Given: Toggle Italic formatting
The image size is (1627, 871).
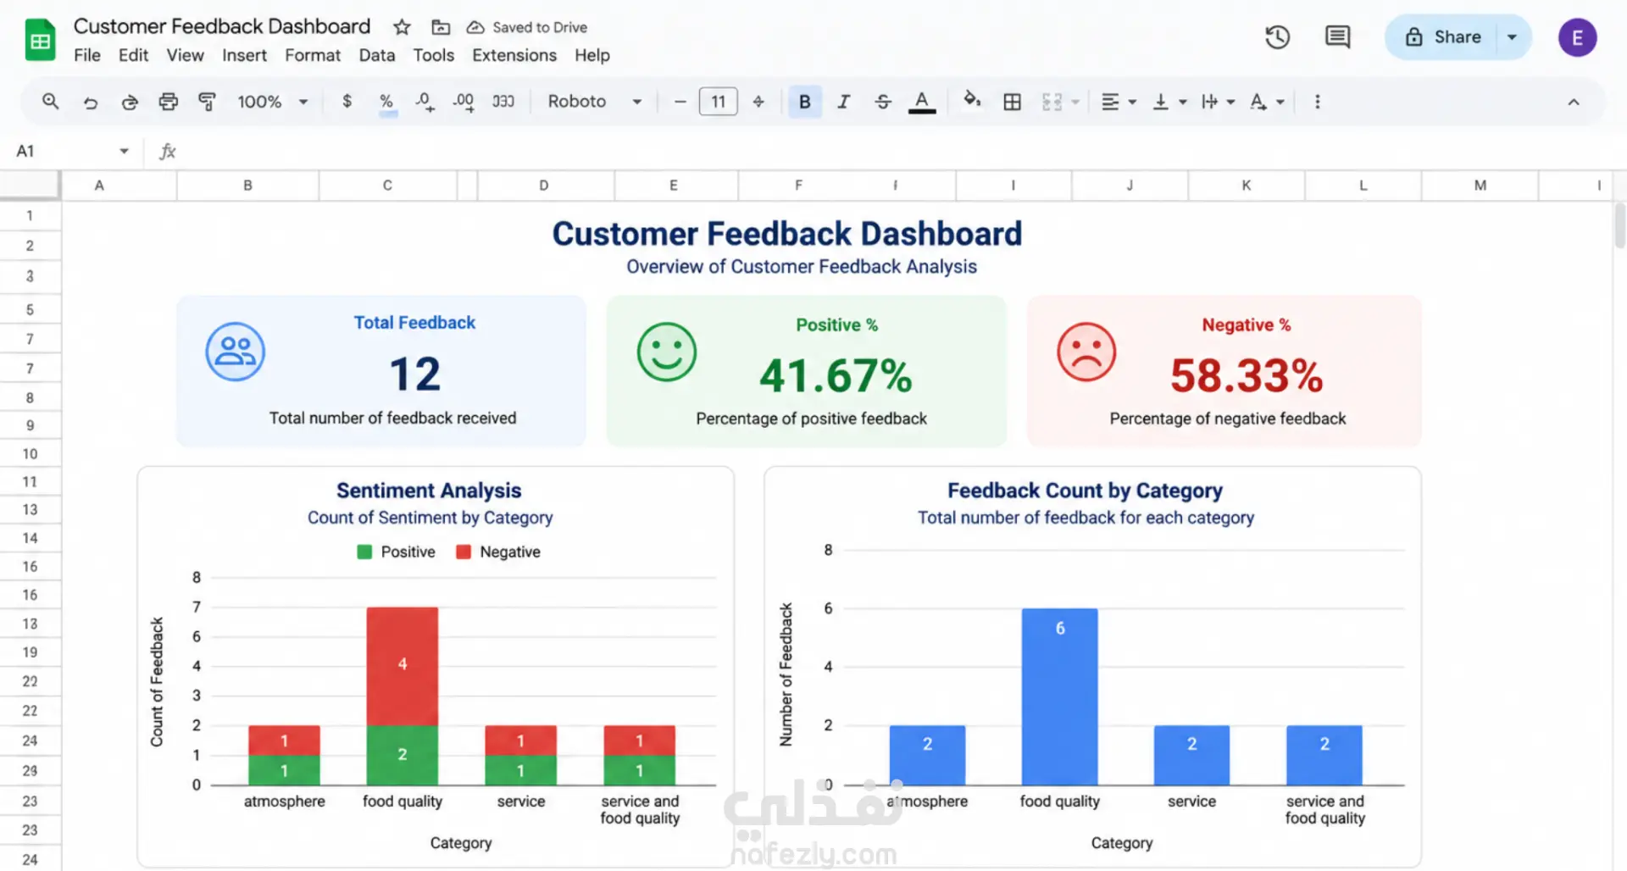Looking at the screenshot, I should [843, 102].
